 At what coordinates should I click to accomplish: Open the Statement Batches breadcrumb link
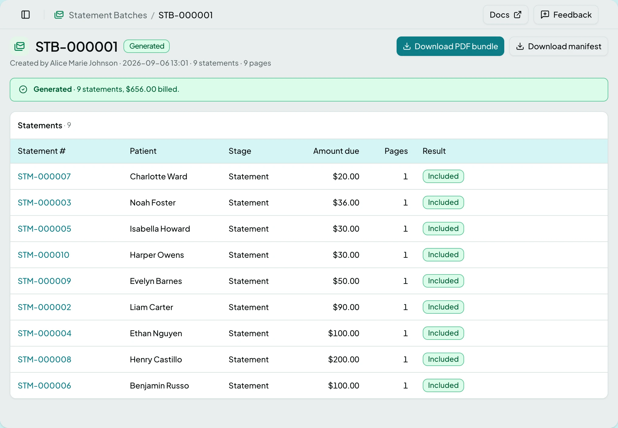coord(108,15)
